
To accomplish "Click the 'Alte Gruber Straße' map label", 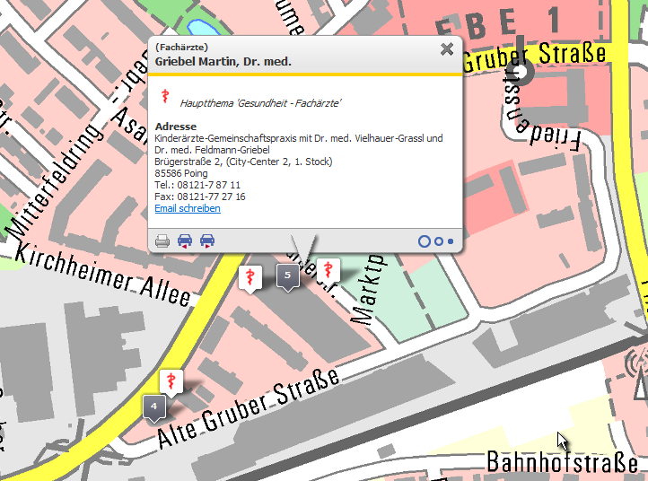I will pos(249,407).
